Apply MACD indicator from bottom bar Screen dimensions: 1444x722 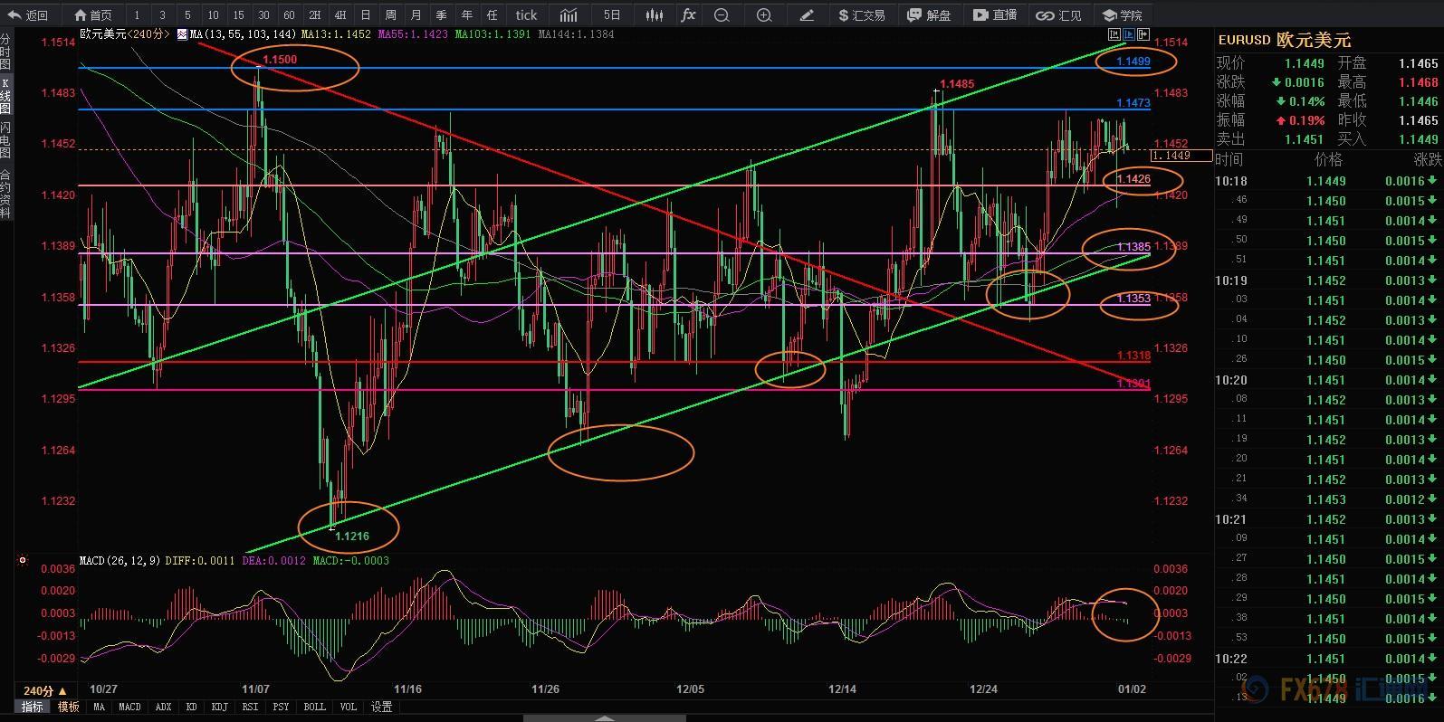pyautogui.click(x=129, y=707)
